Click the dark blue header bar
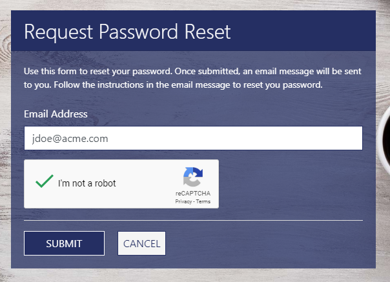The image size is (390, 282). [303, 31]
